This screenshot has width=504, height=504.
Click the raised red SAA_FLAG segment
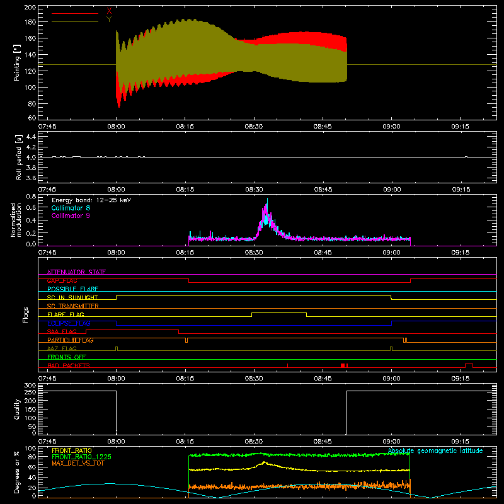pyautogui.click(x=132, y=329)
